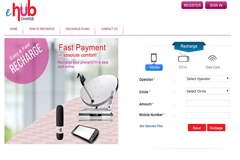Click the Select Operator dropdown arrow
This screenshot has width=240, height=160.
227,78
